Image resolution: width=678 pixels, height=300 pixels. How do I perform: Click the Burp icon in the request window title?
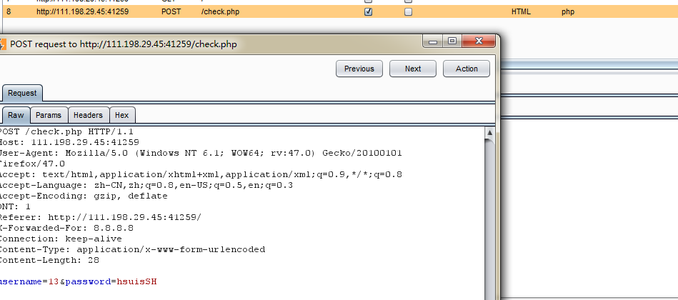pos(3,44)
